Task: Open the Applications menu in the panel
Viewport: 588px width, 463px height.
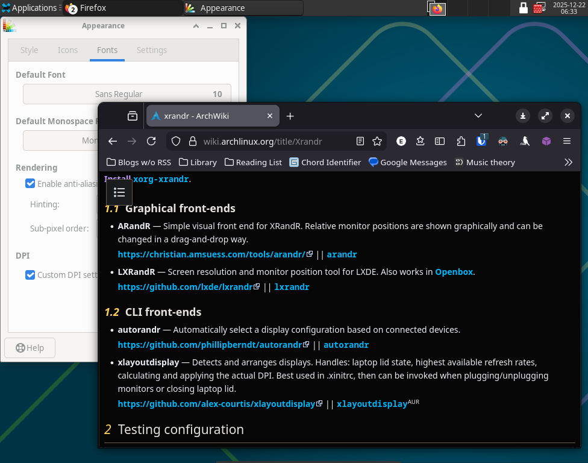Action: coord(29,8)
